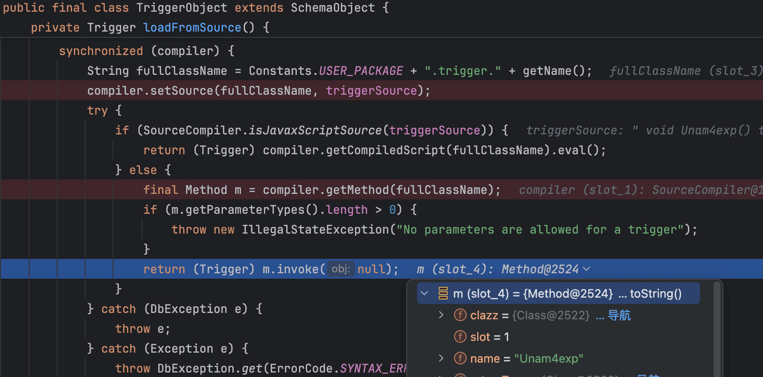Image resolution: width=763 pixels, height=377 pixels.
Task: Collapse the m (slot_4) variable node
Action: pos(424,294)
